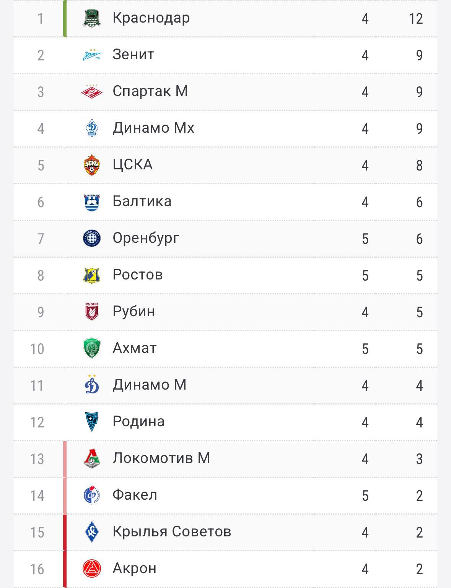
Task: Open the Рубин club logo
Action: (92, 311)
